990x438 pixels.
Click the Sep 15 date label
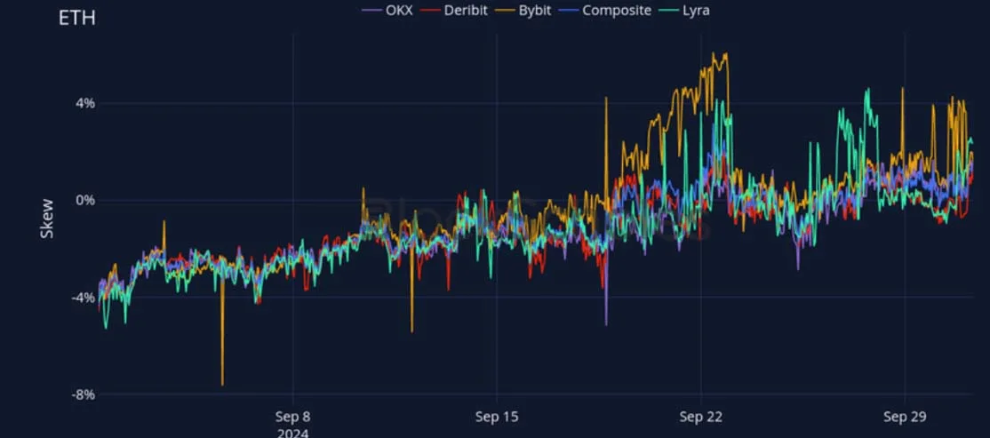click(x=497, y=417)
